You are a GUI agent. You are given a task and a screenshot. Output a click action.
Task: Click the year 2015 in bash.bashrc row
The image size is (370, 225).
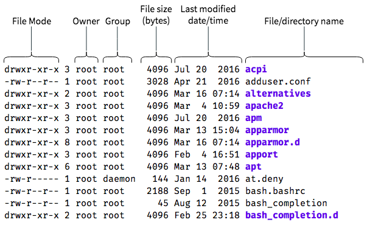(229, 191)
